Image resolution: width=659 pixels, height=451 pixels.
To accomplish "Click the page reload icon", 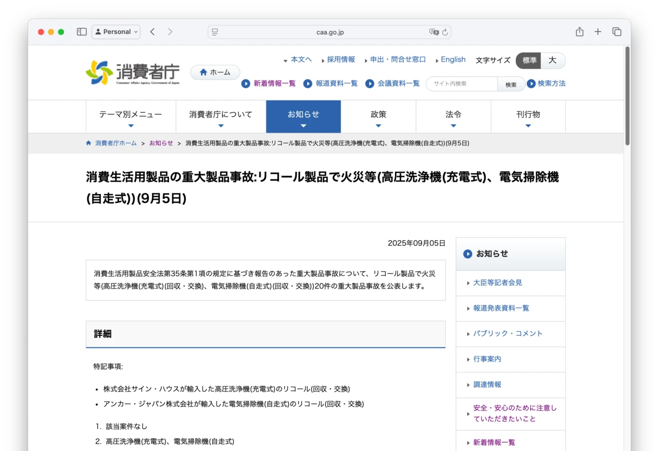I will point(445,32).
